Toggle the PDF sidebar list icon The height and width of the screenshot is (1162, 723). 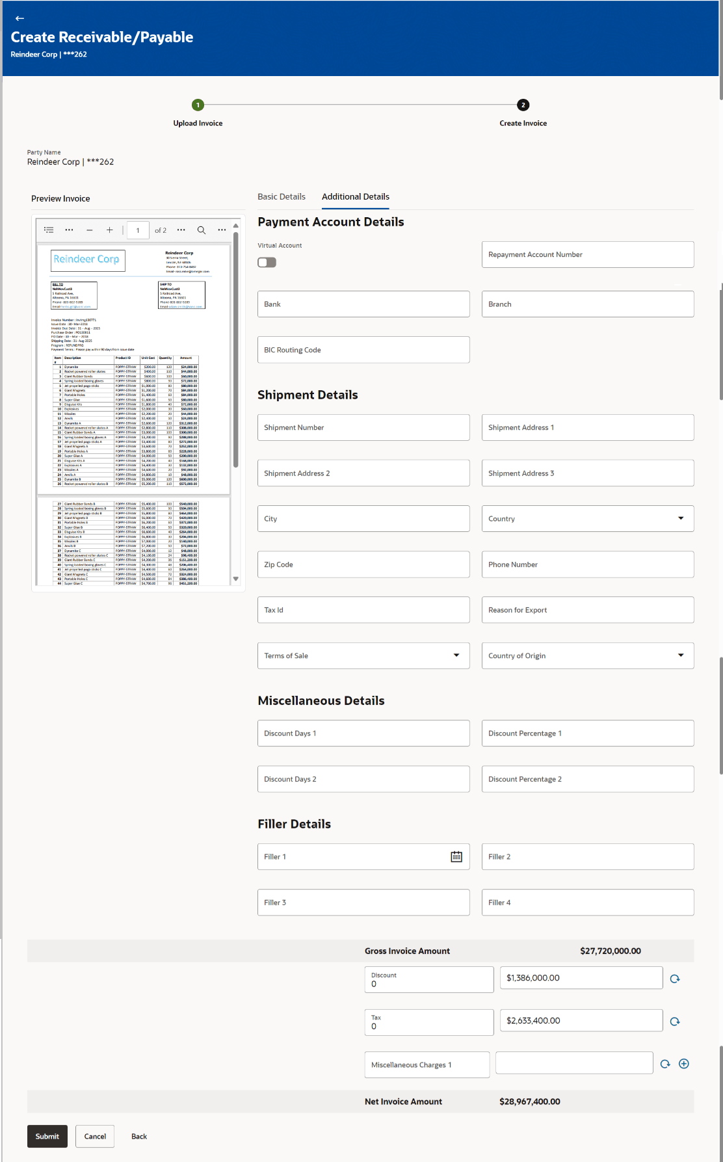tap(49, 230)
